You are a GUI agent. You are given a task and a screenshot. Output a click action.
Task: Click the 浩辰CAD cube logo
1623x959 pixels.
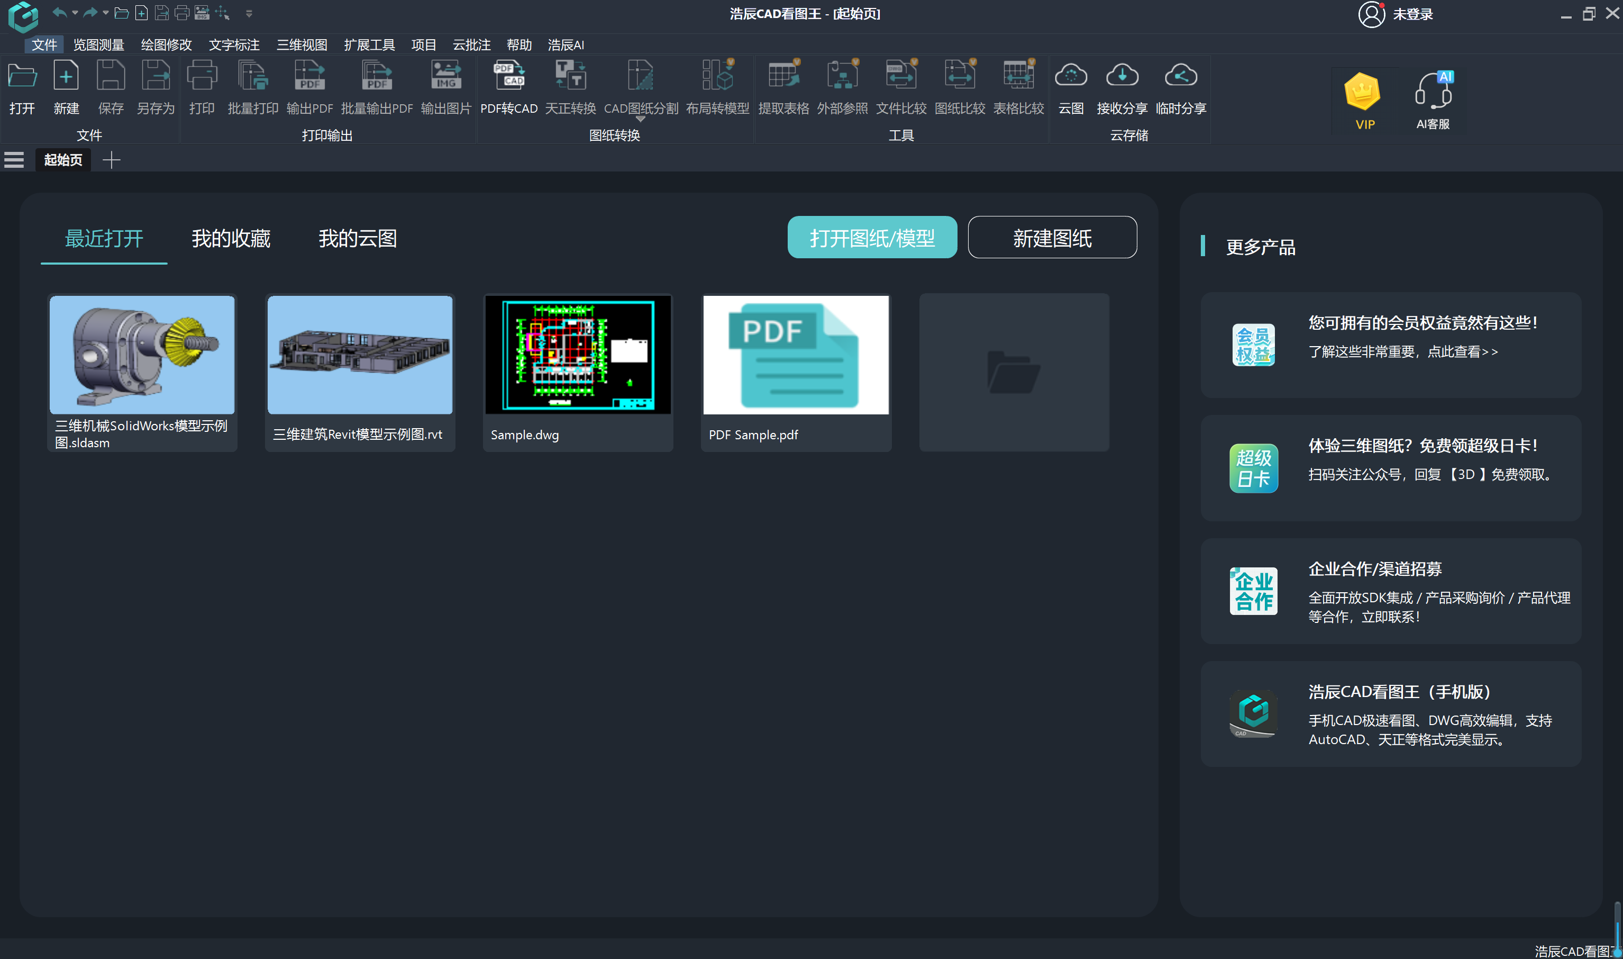point(23,16)
